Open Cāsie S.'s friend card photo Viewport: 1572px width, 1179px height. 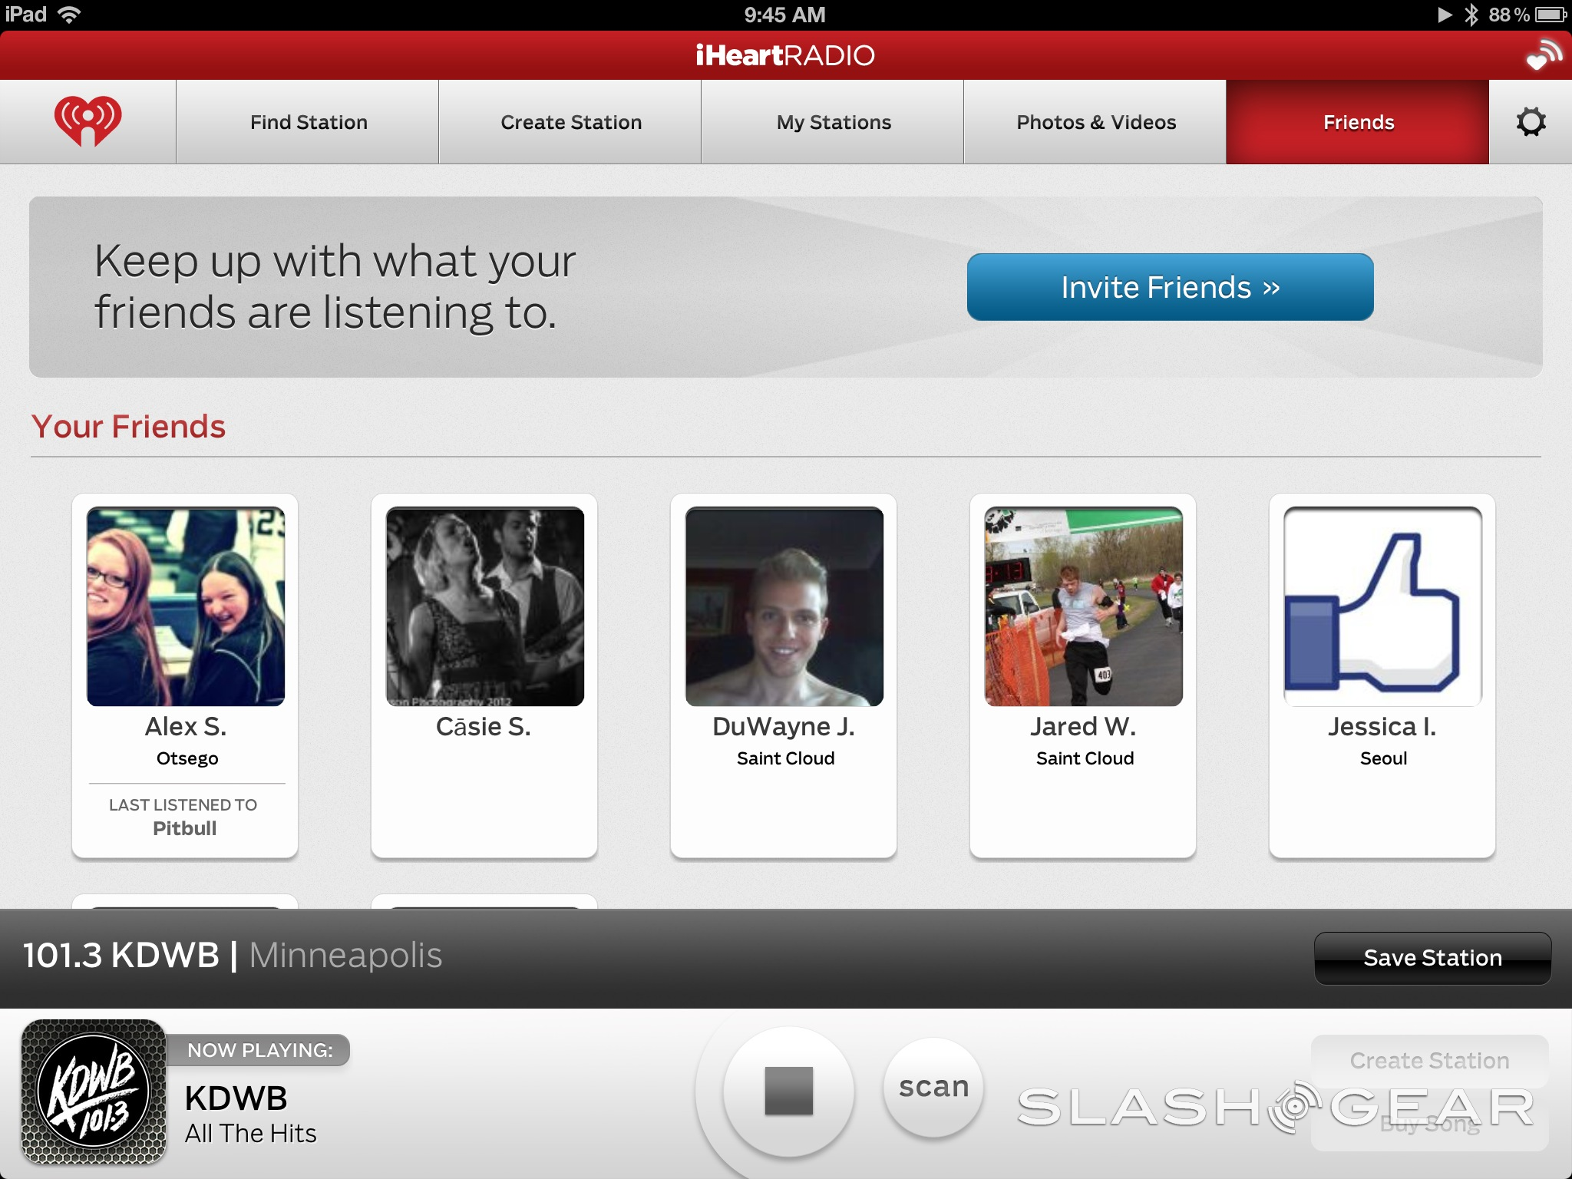tap(485, 606)
